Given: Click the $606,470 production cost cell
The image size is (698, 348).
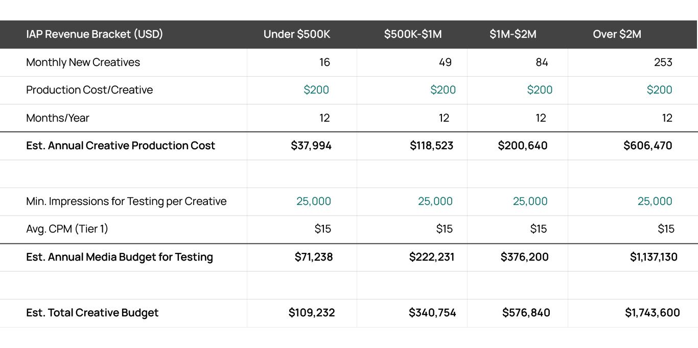Looking at the screenshot, I should pos(648,146).
